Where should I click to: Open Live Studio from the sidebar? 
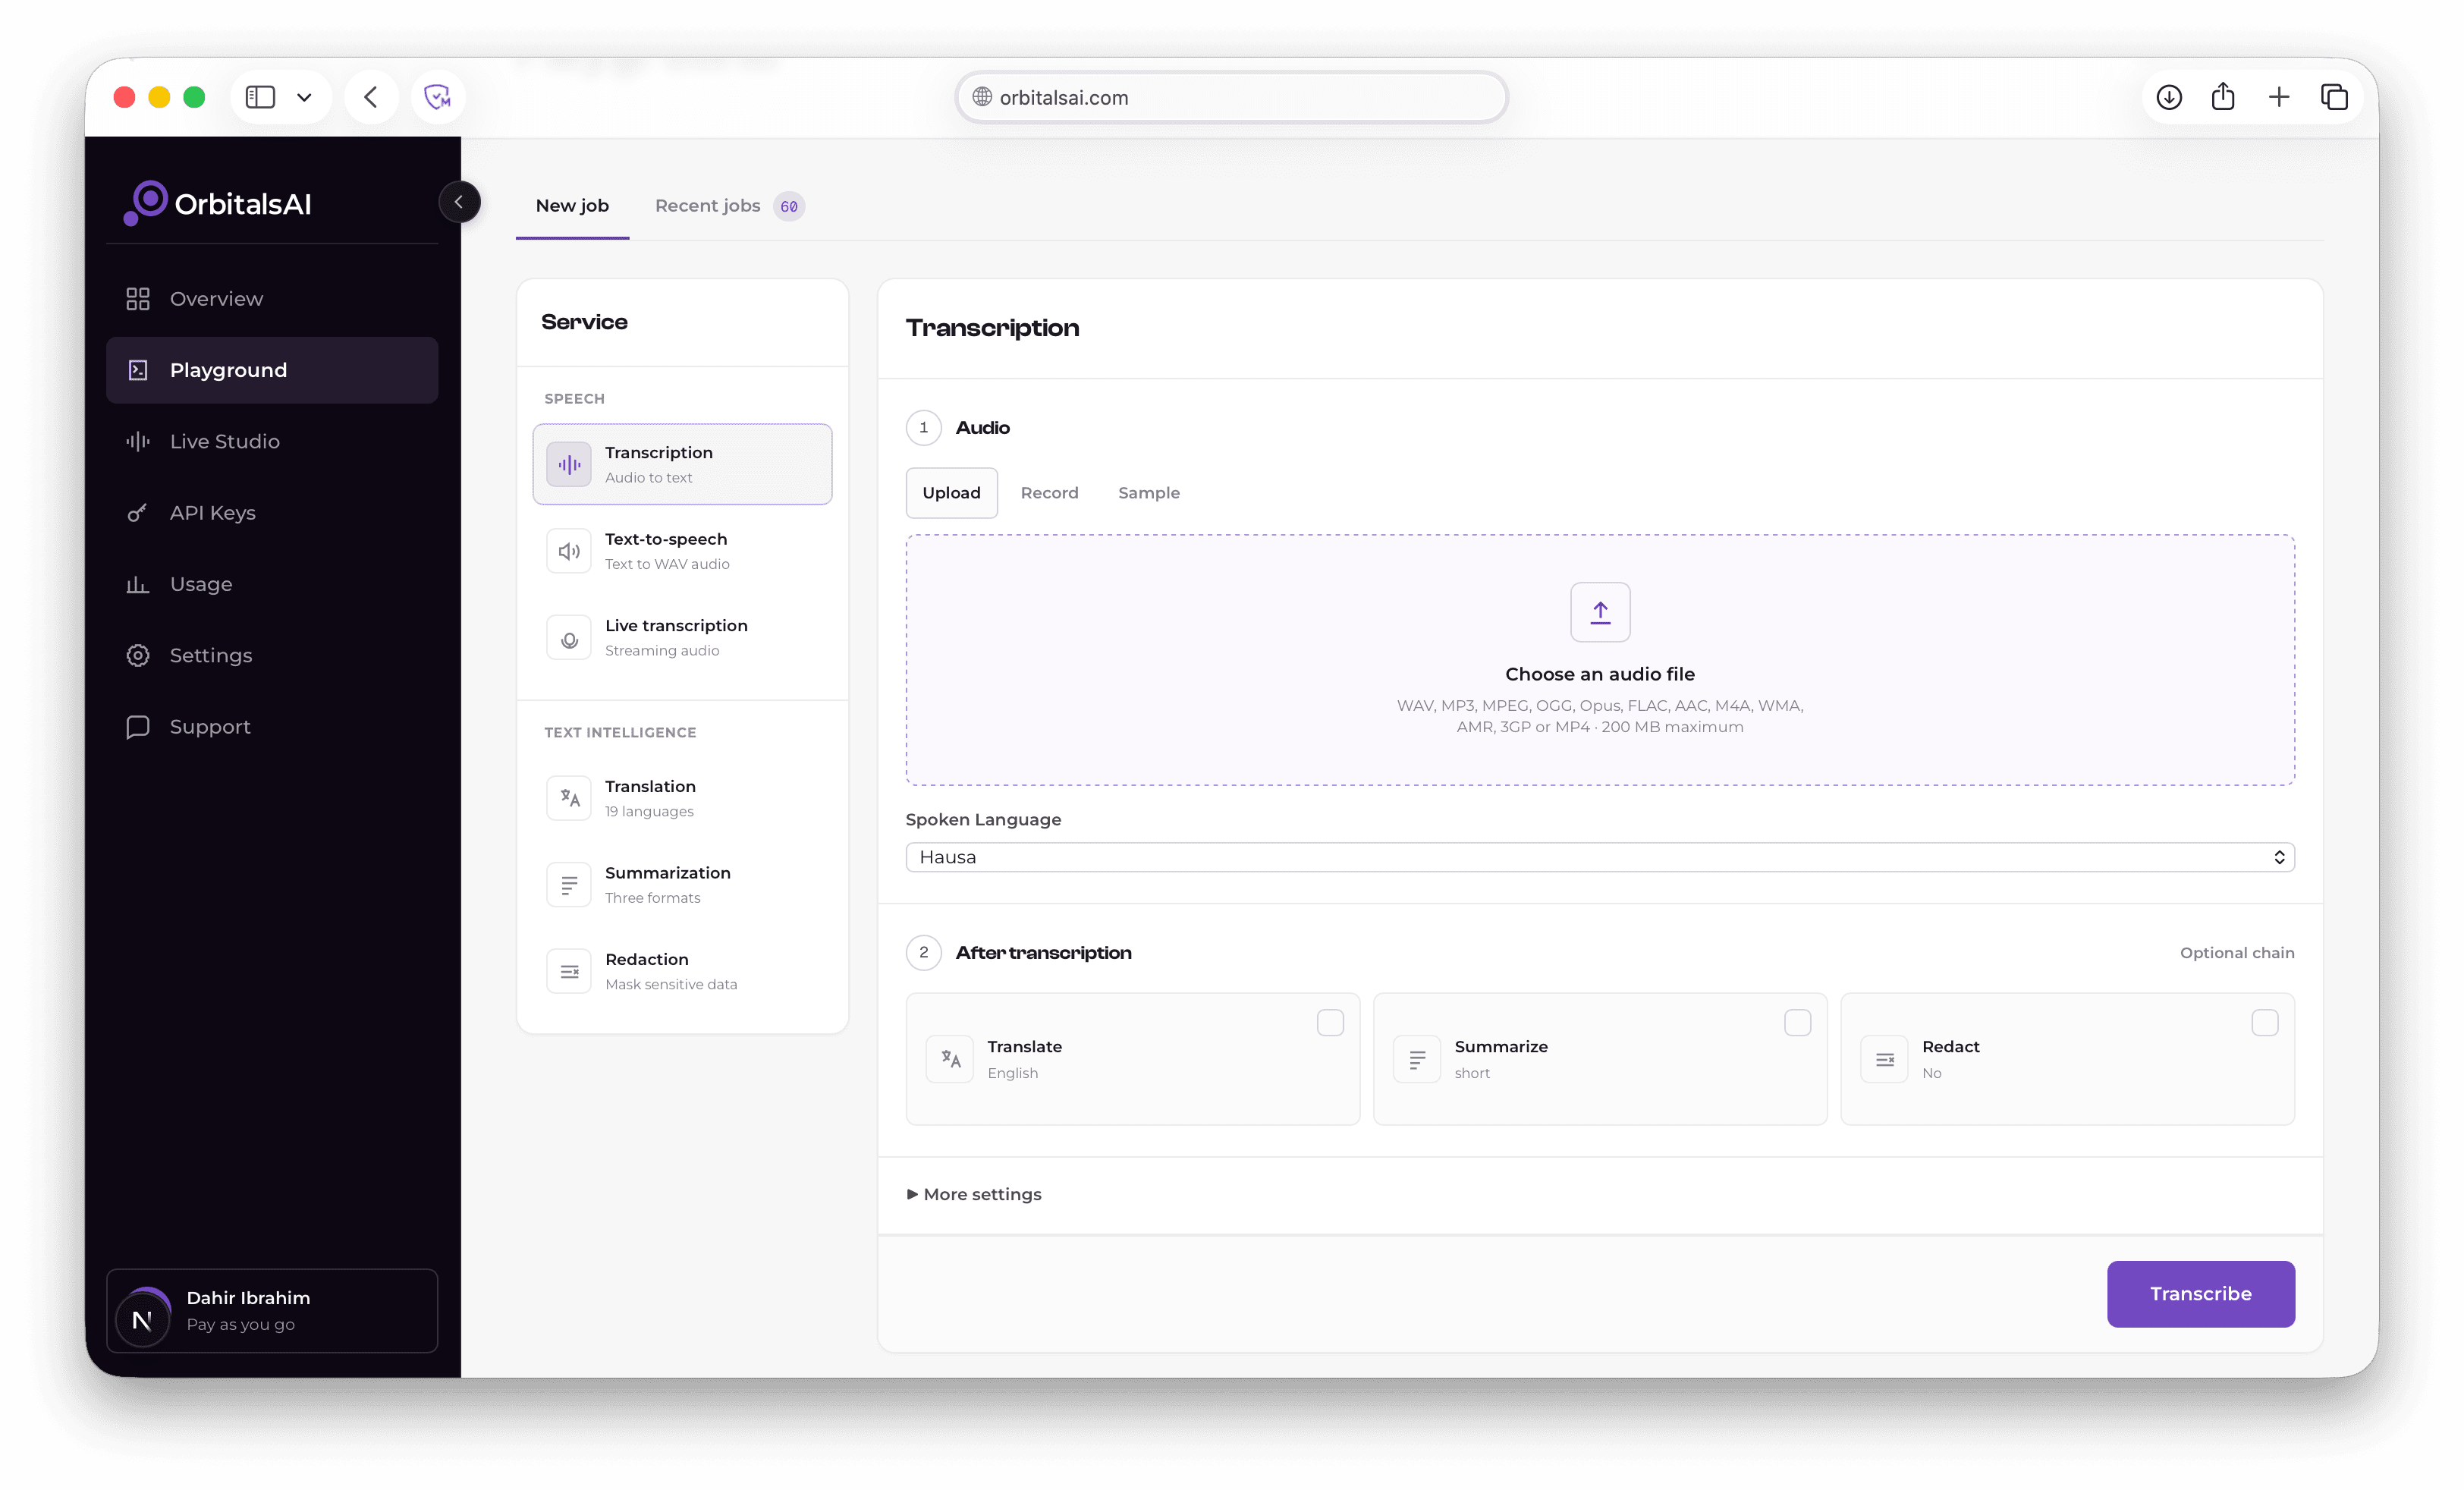coord(272,441)
